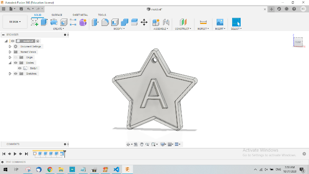Open the Job Status clock icon
Screen dimensions: 309x174
[287, 9]
